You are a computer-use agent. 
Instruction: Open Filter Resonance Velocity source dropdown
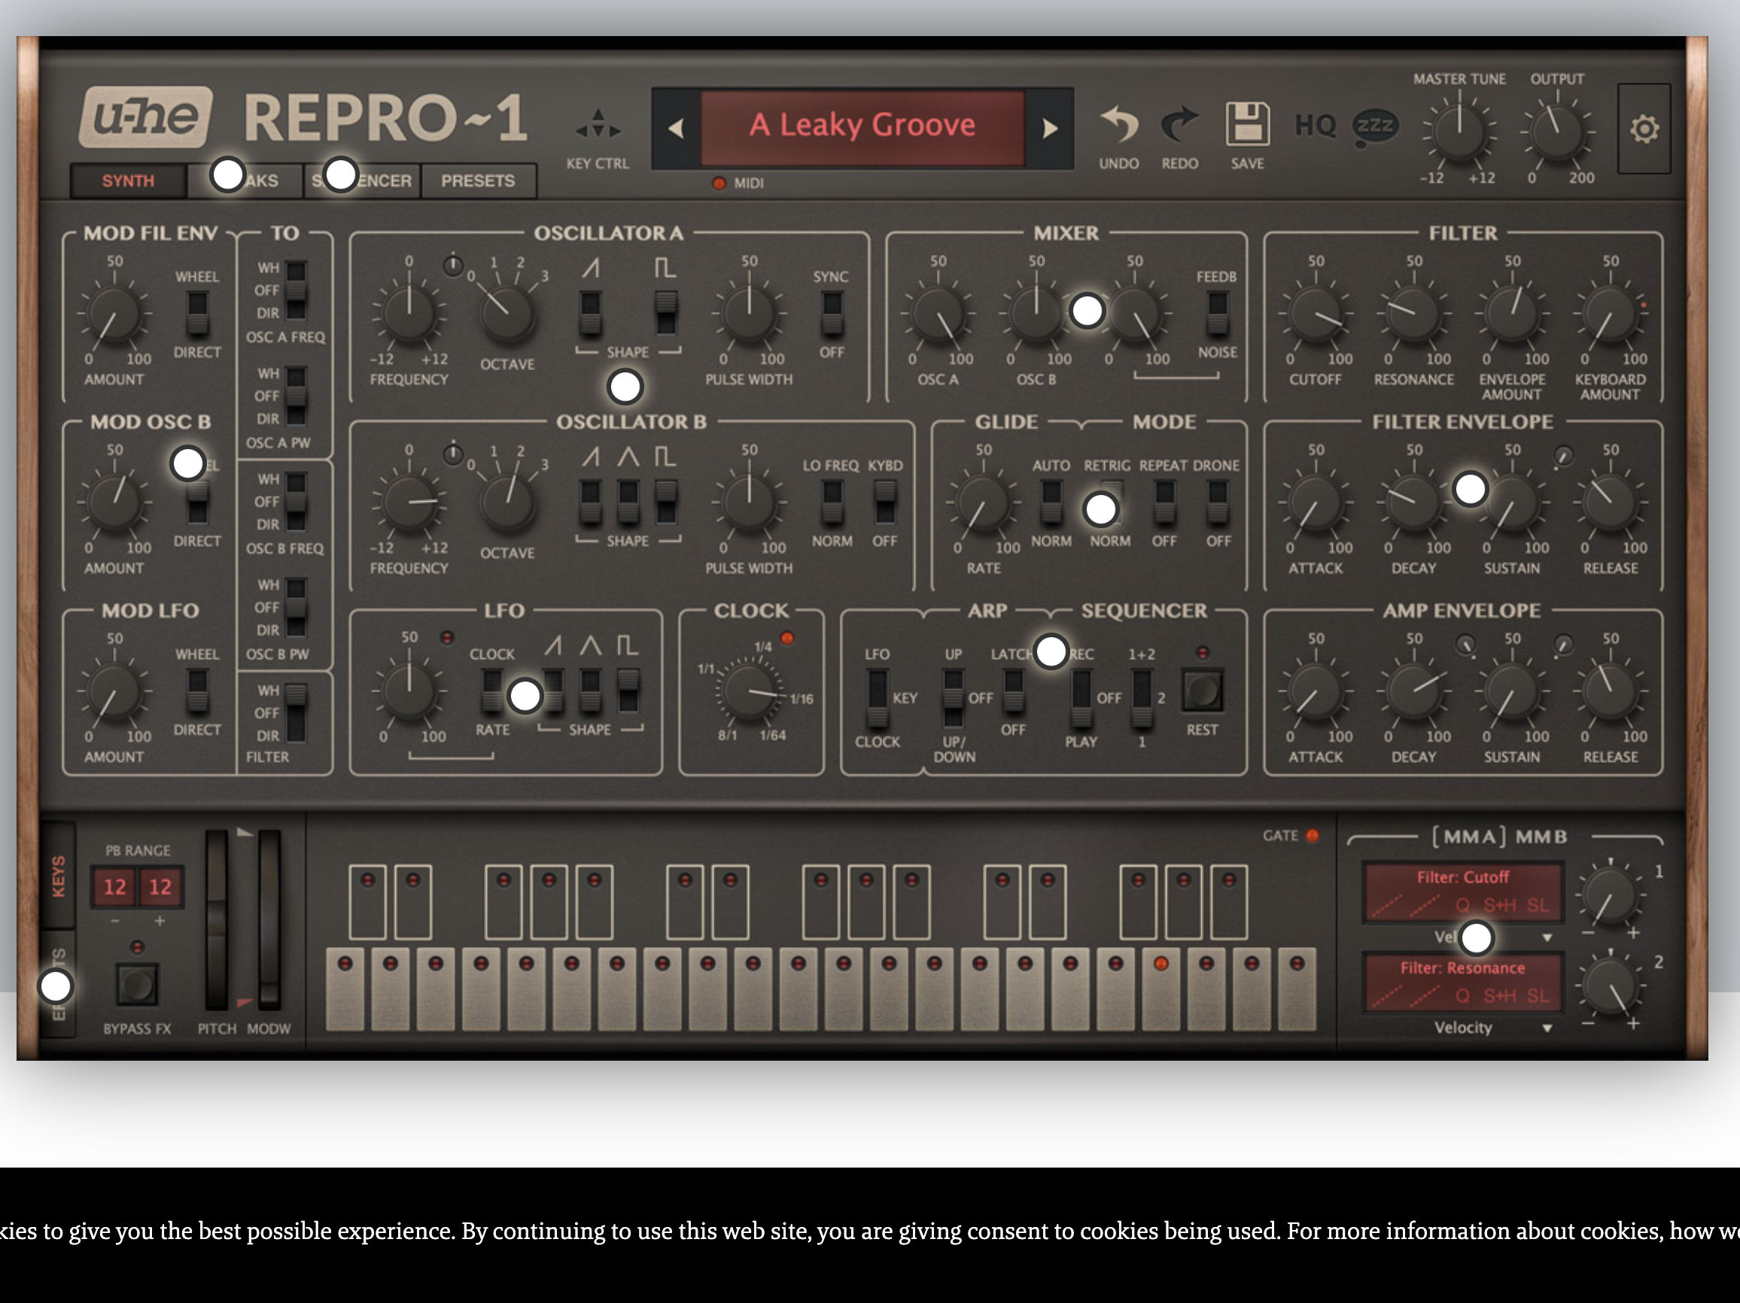tap(1463, 1028)
